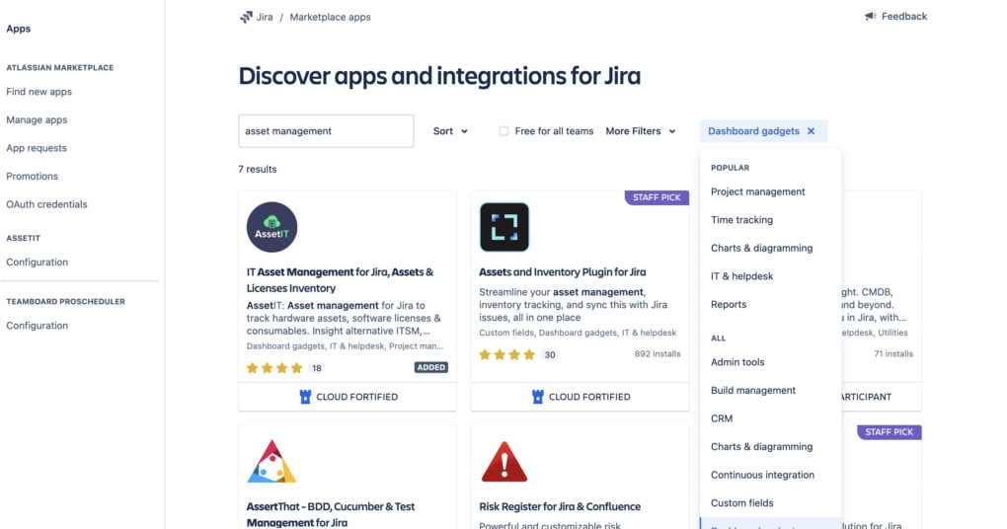Select Continuous integration category
Image resolution: width=1007 pixels, height=529 pixels.
pyautogui.click(x=762, y=475)
